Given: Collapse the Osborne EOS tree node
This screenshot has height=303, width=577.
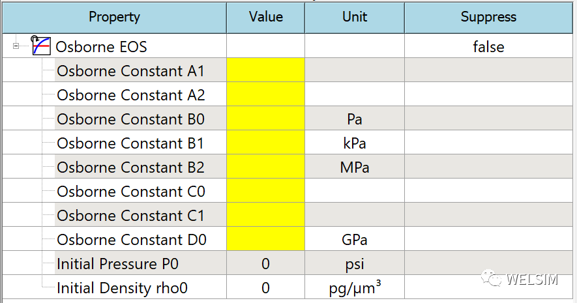Looking at the screenshot, I should click(16, 46).
